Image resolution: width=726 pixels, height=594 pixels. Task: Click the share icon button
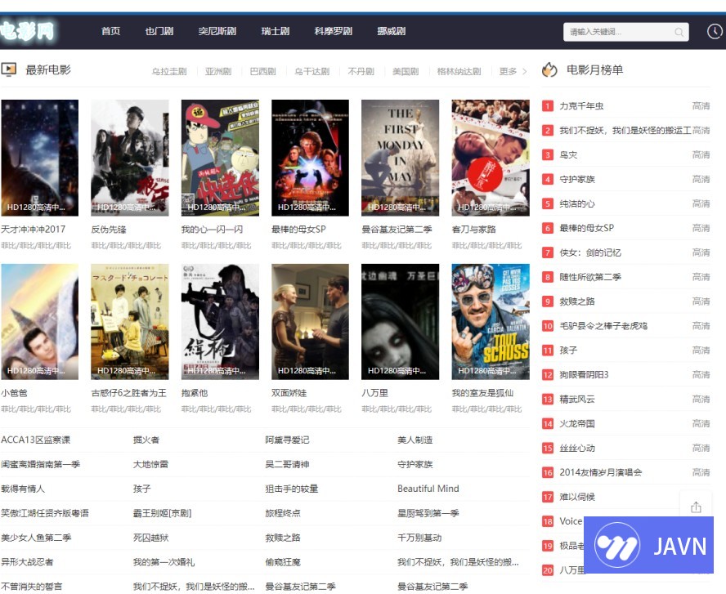coord(696,507)
